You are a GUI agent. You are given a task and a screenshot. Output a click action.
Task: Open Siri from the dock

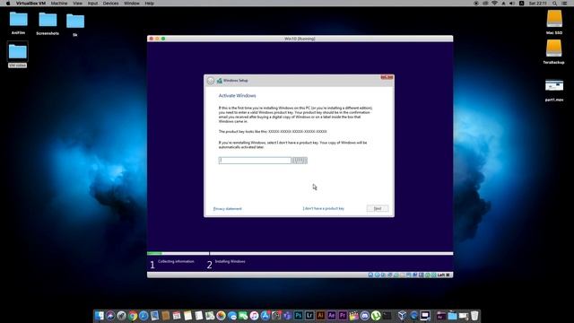pyautogui.click(x=110, y=316)
